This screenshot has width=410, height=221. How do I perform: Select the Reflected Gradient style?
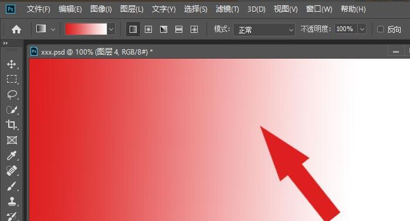(x=179, y=29)
